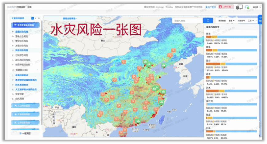Click the 台风 risk distribution bar
267x144 pixels.
pos(231,131)
